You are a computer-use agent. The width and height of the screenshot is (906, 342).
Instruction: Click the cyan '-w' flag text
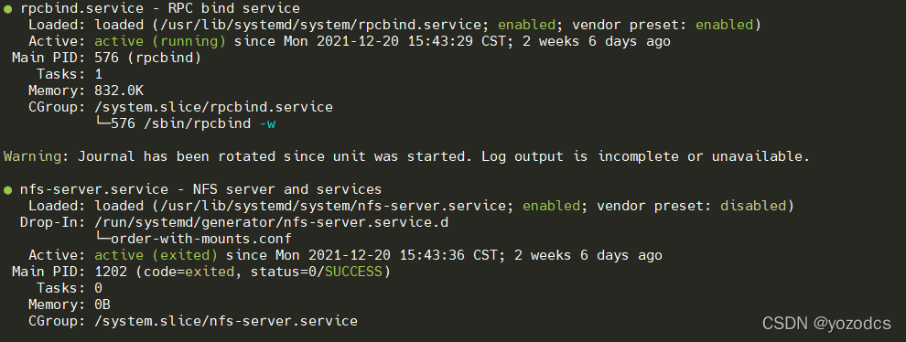click(267, 123)
